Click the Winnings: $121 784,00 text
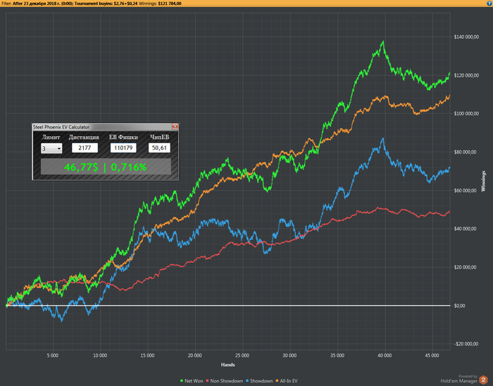The width and height of the screenshot is (493, 386). pos(160,4)
